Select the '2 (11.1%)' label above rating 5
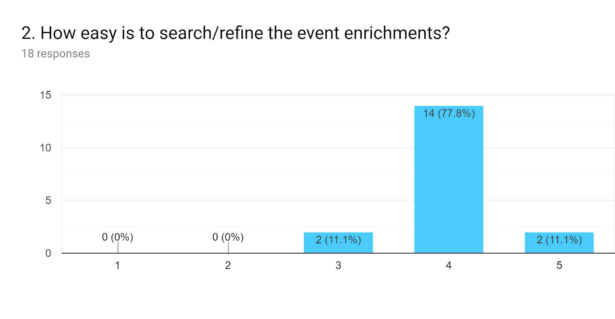The width and height of the screenshot is (615, 319). tap(559, 240)
